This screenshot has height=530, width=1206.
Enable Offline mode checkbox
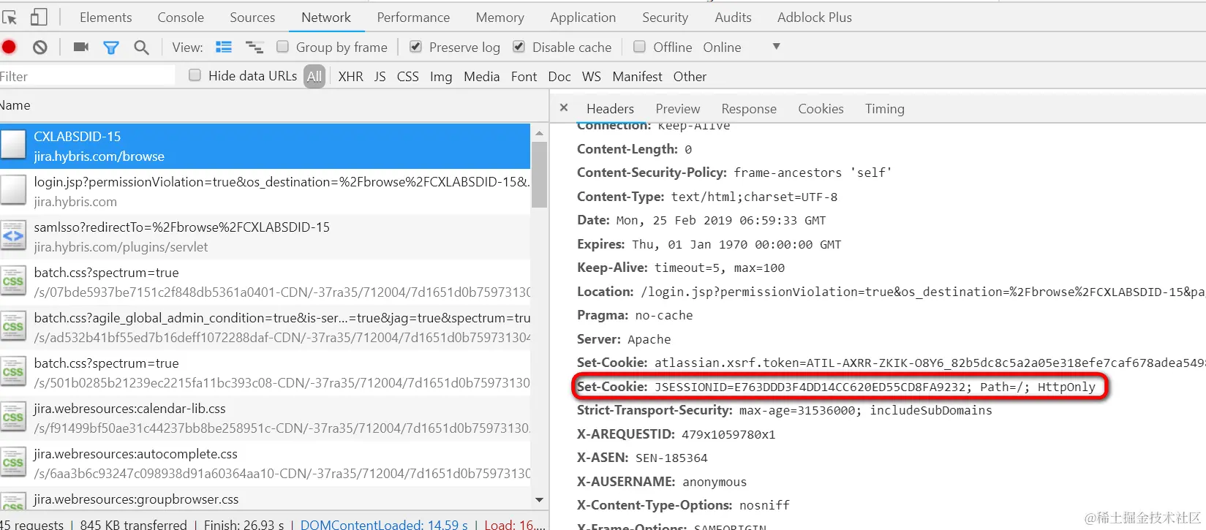(639, 47)
